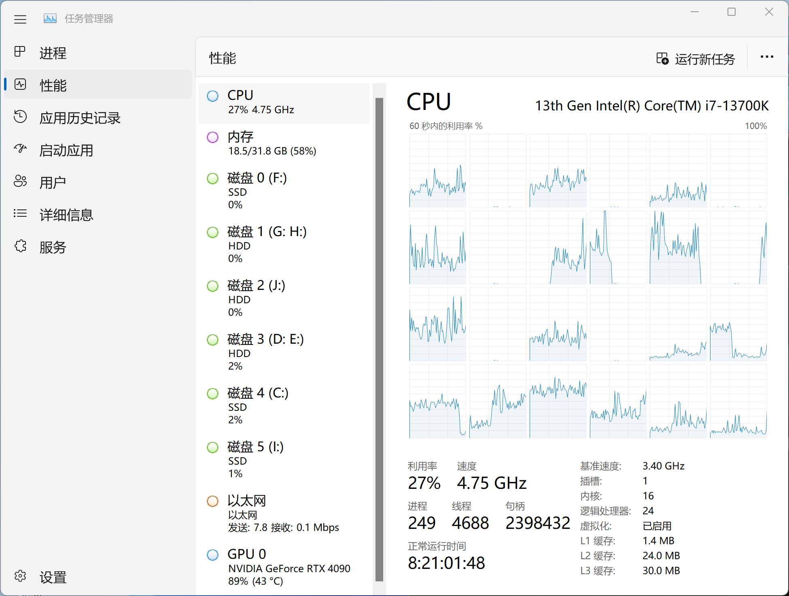Click the Disk 2 (J:) green circle

click(212, 286)
